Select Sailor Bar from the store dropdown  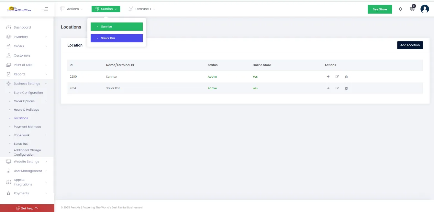click(117, 38)
